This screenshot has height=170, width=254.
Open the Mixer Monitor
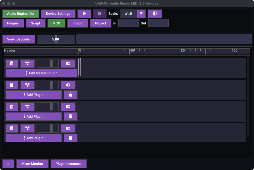coord(33,164)
